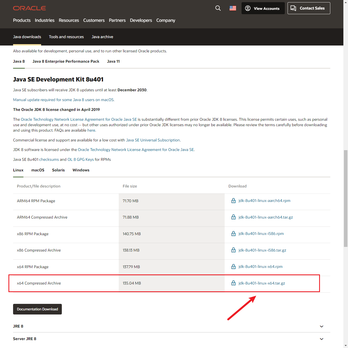Select the Java 8 tab
Viewport: 348px width, 348px height.
[19, 61]
